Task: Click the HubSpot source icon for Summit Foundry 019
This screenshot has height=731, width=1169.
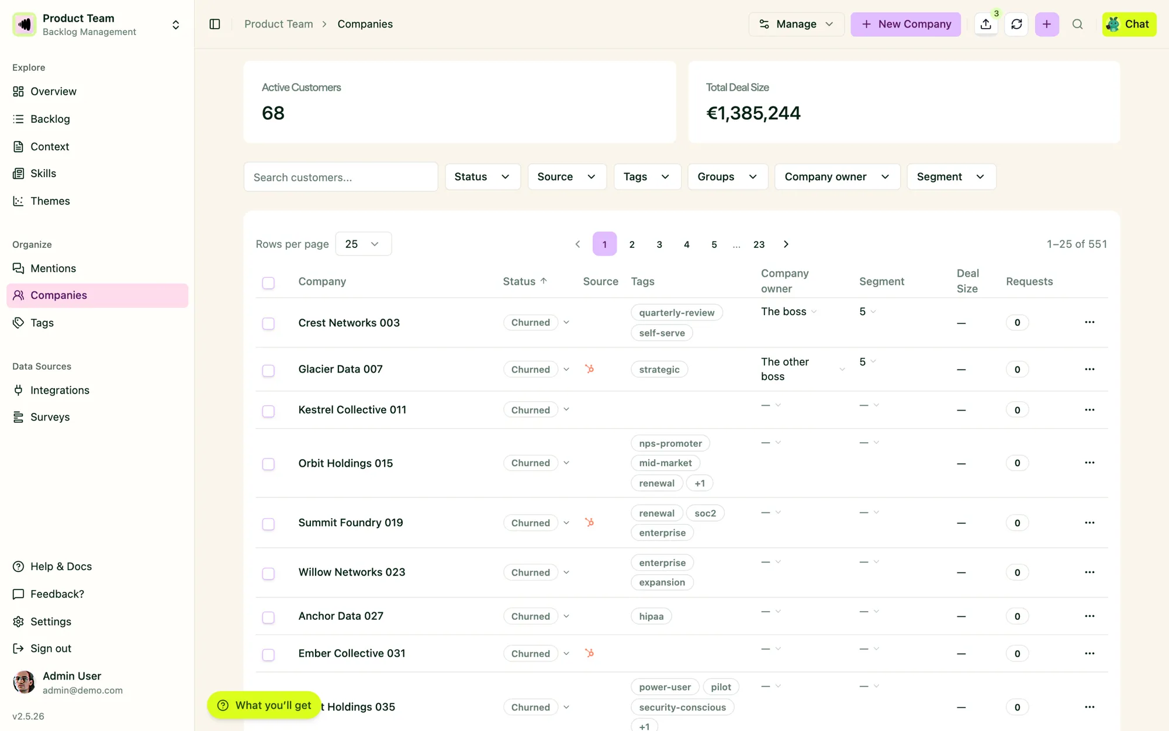Action: tap(589, 522)
